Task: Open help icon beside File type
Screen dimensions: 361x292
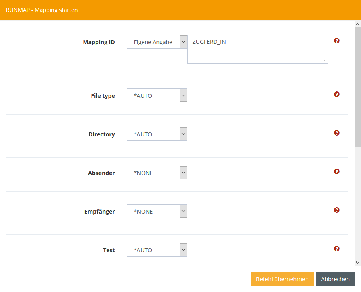Action: (x=337, y=94)
